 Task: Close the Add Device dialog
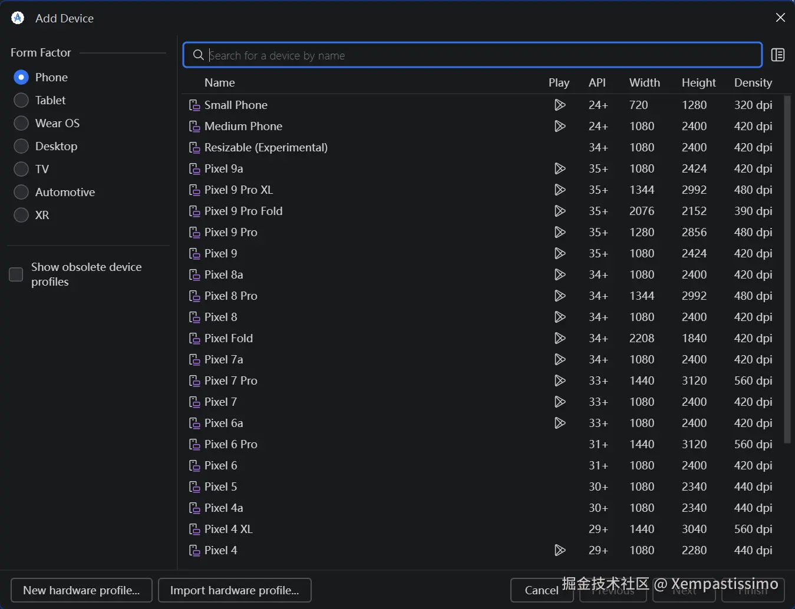click(x=780, y=18)
